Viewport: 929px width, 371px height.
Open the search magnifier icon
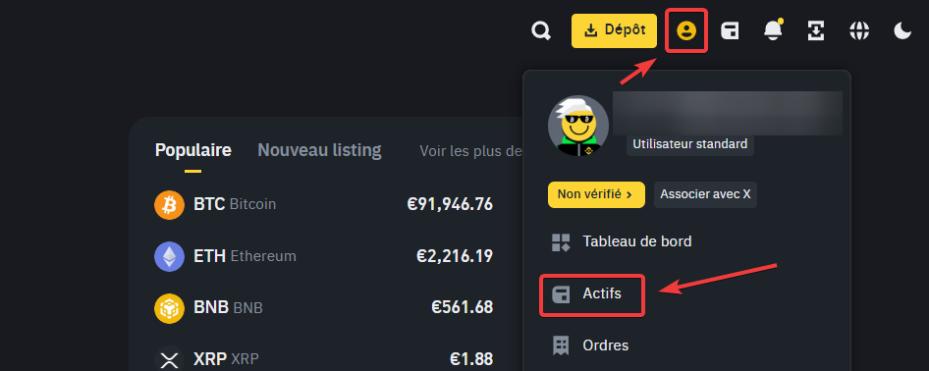(541, 30)
